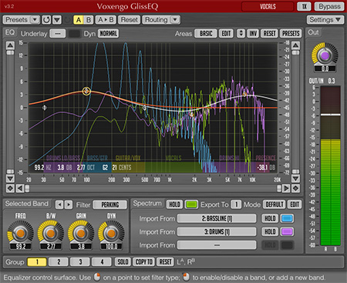The width and height of the screenshot is (347, 283).
Task: Click the 1X oversampling button
Action: tap(304, 6)
